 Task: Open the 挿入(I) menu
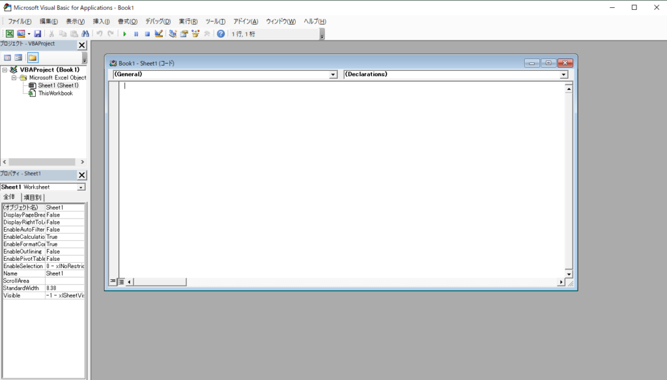coord(101,21)
